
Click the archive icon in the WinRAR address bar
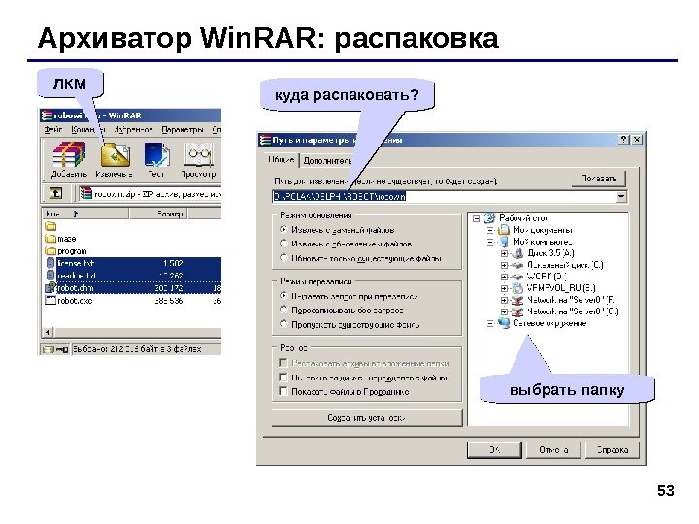85,193
